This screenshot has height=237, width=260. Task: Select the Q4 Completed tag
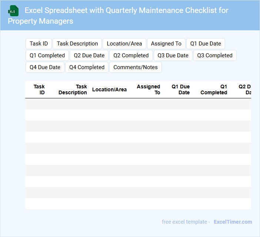[x=87, y=67]
